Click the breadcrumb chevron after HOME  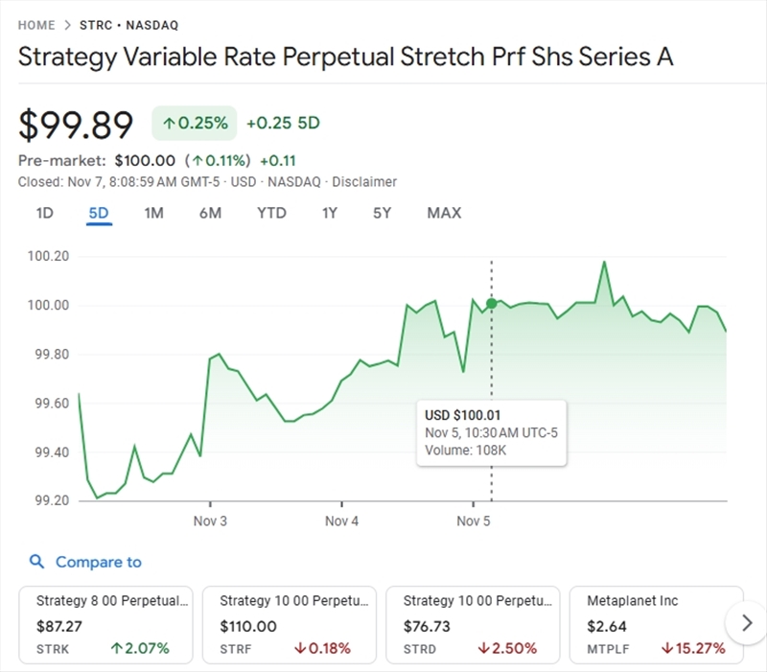68,25
